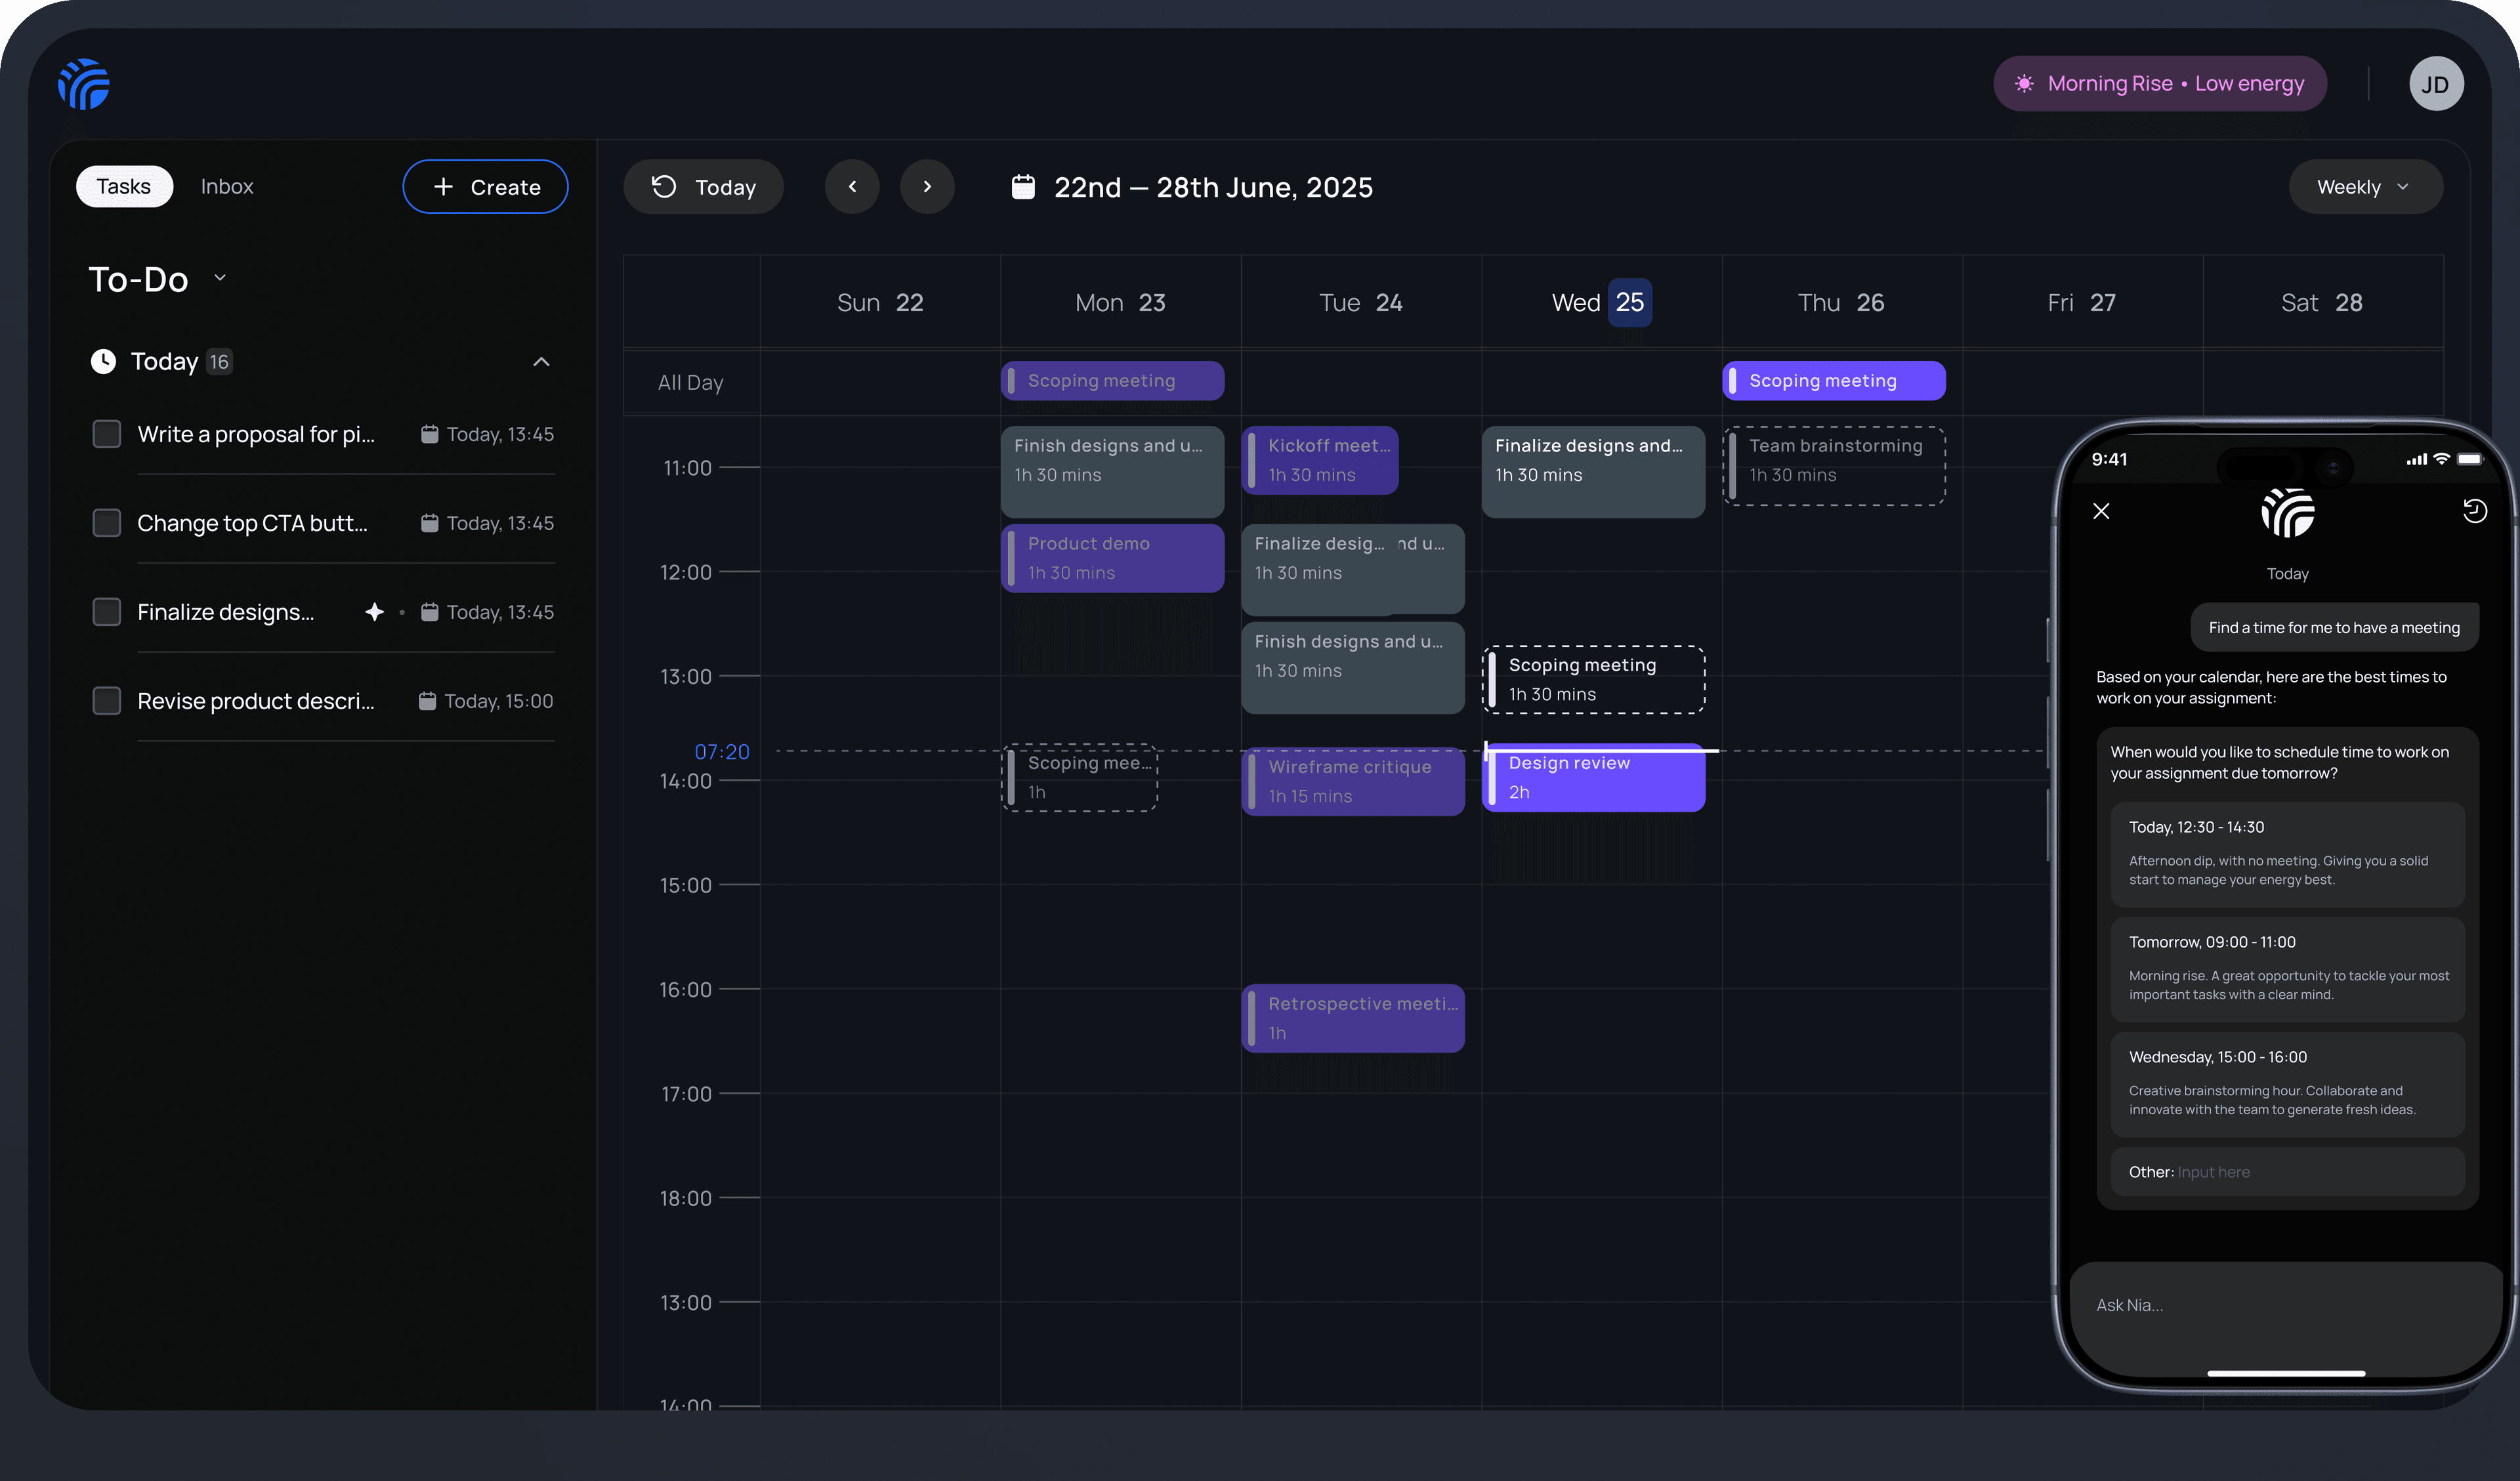
Task: Go to the next week with the right arrow
Action: pyautogui.click(x=927, y=186)
